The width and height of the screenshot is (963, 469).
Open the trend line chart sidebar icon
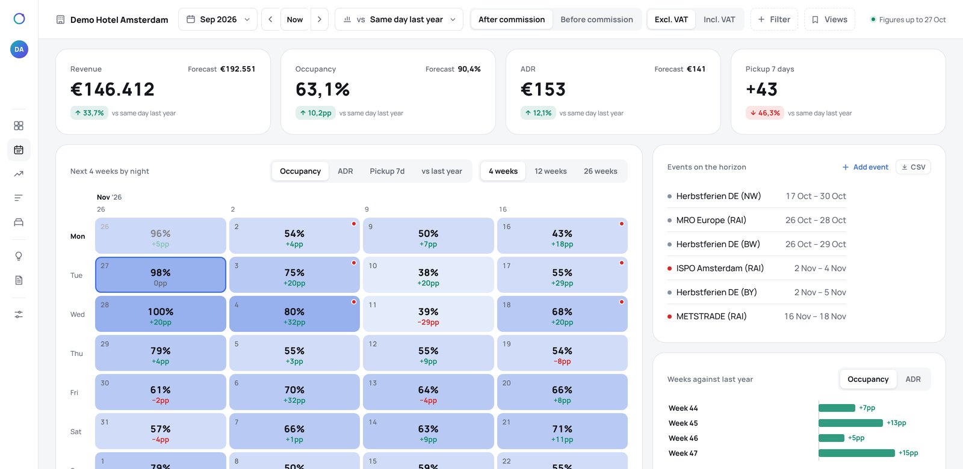pyautogui.click(x=19, y=174)
